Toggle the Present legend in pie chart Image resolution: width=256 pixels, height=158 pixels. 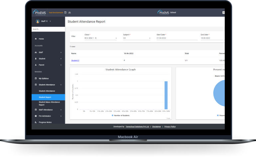coord(218,115)
